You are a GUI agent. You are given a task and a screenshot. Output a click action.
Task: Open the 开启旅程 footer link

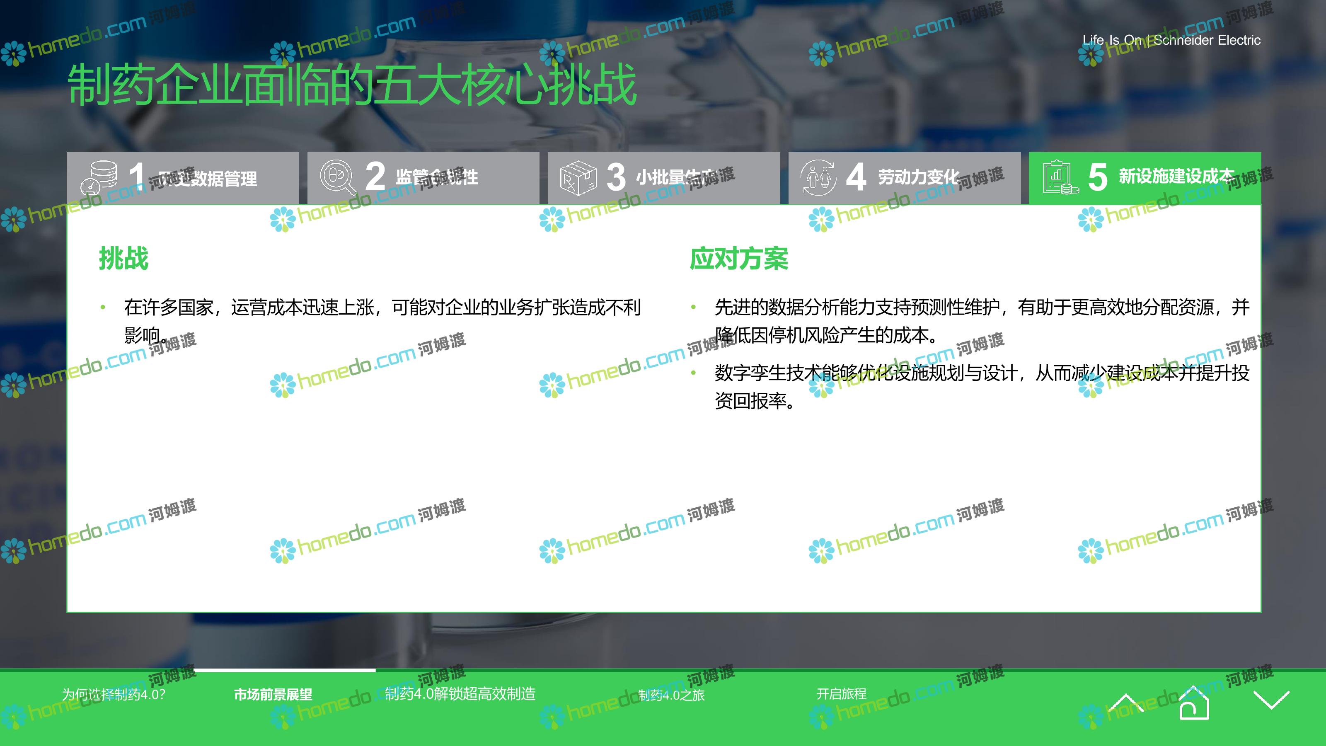pyautogui.click(x=841, y=694)
